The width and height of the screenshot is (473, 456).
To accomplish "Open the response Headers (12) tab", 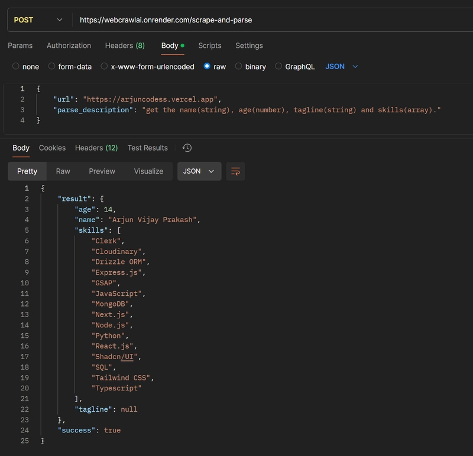I will coord(96,148).
